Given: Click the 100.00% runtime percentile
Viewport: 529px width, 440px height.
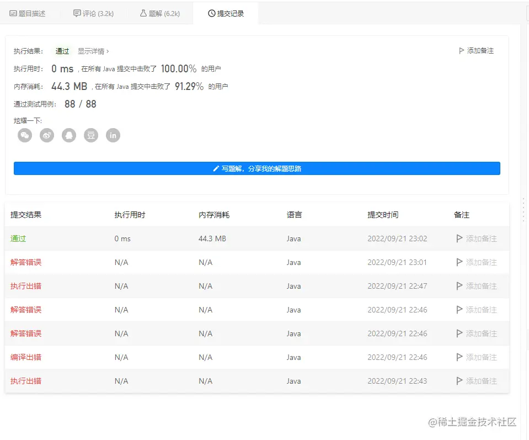Looking at the screenshot, I should [179, 68].
